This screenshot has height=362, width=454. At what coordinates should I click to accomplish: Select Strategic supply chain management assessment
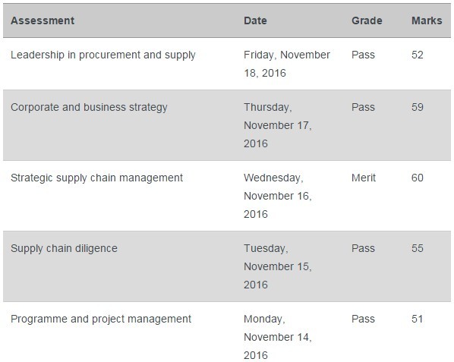[x=96, y=178]
